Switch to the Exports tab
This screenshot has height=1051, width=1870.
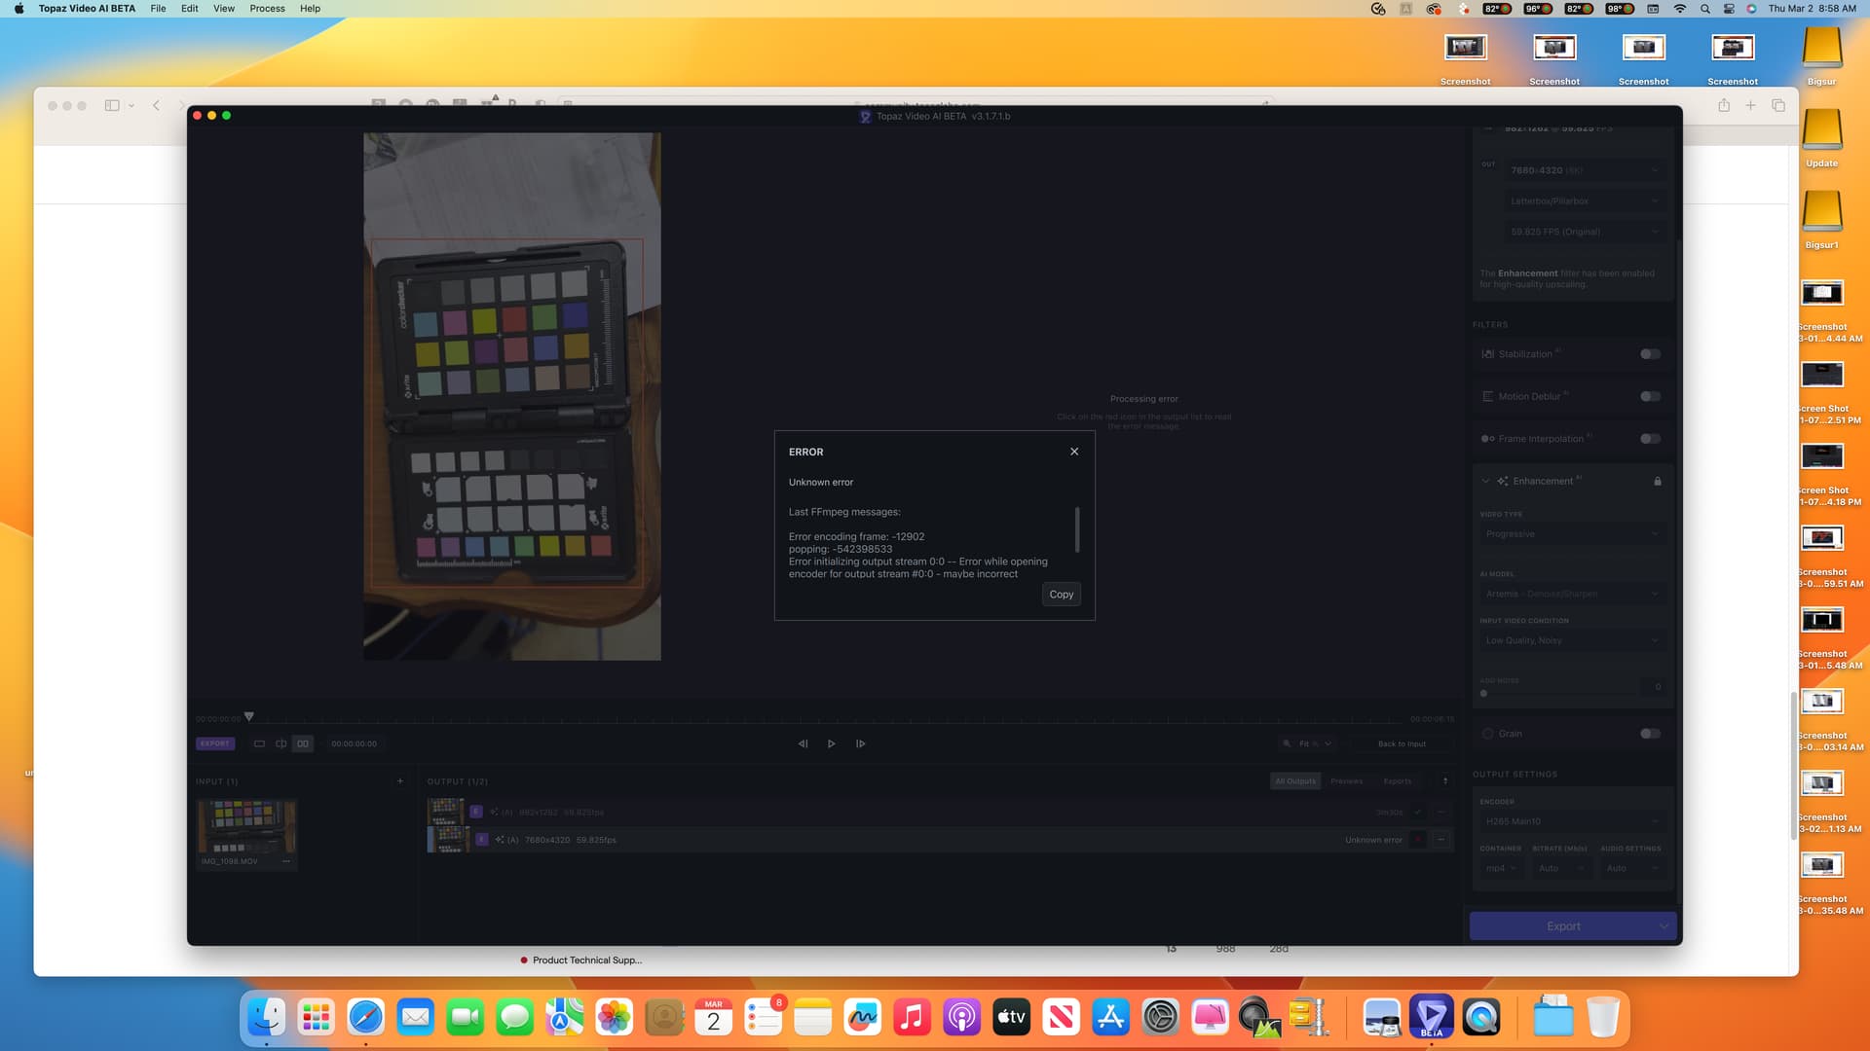coord(1397,781)
